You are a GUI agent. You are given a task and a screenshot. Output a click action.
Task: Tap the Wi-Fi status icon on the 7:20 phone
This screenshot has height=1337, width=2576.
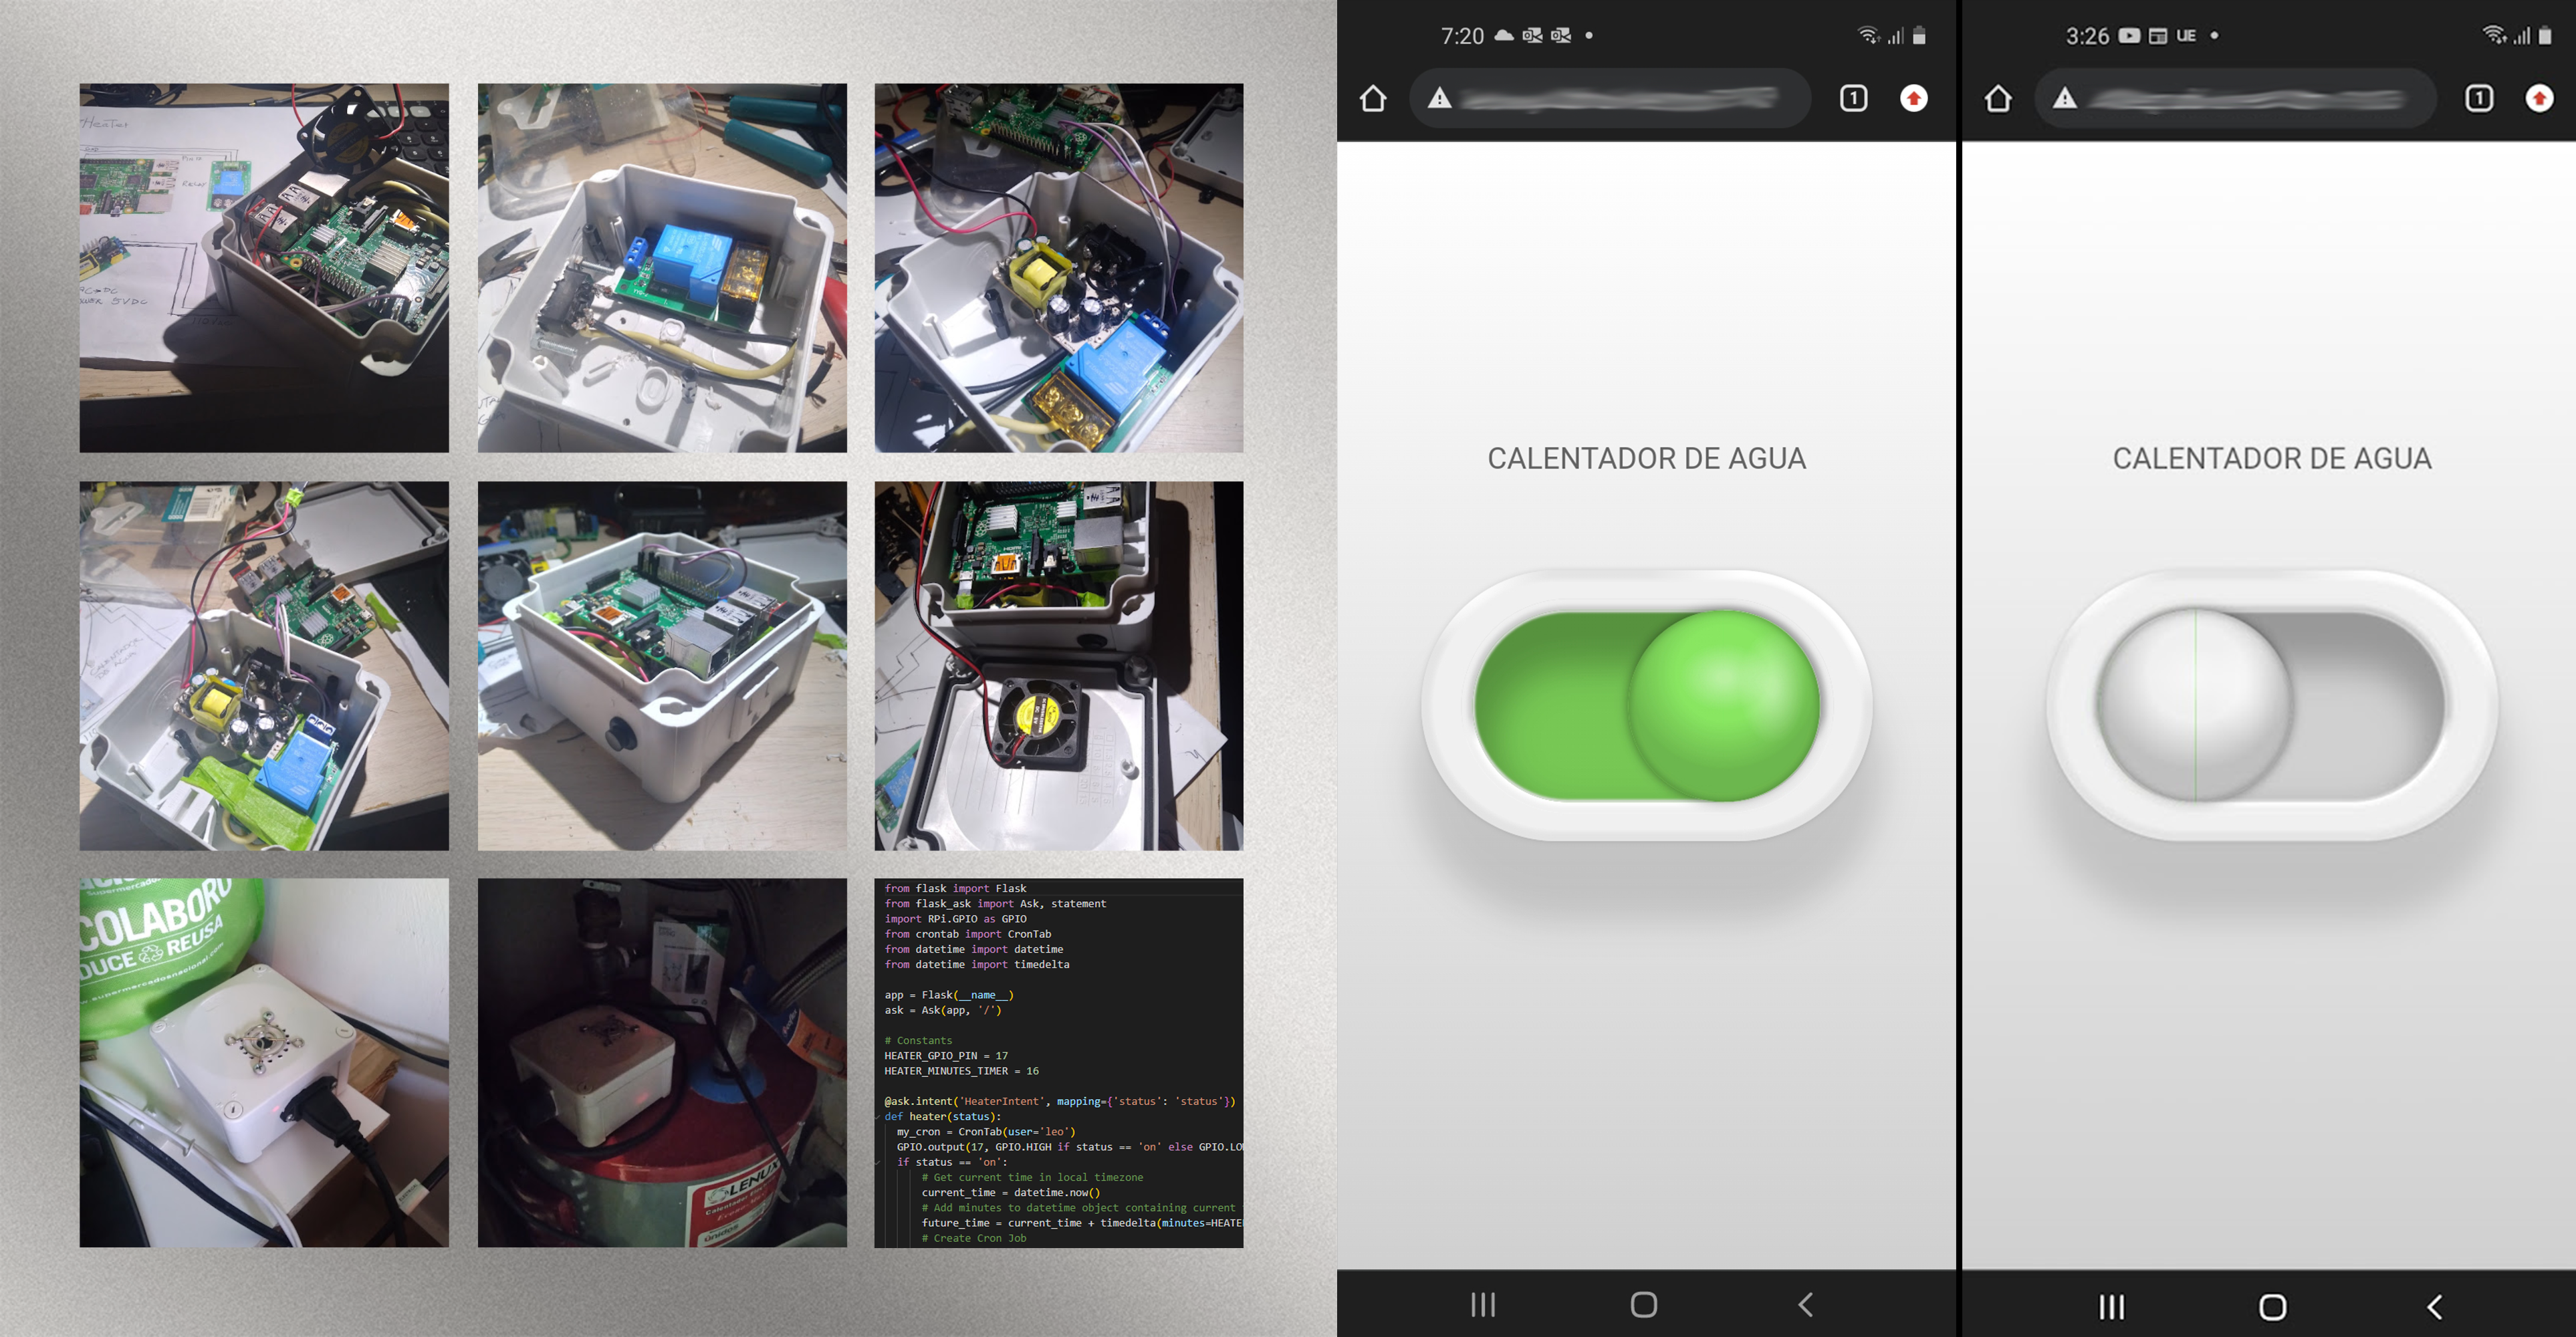point(1868,35)
